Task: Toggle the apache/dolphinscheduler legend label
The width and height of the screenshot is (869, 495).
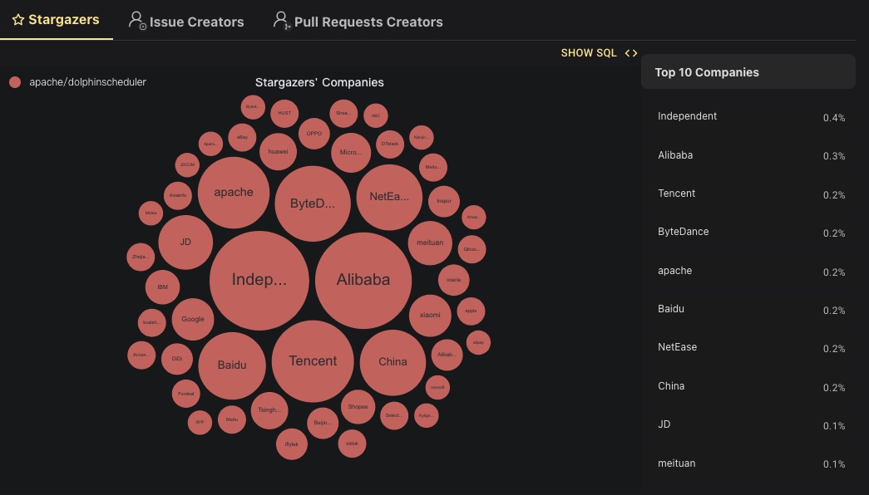Action: tap(87, 82)
